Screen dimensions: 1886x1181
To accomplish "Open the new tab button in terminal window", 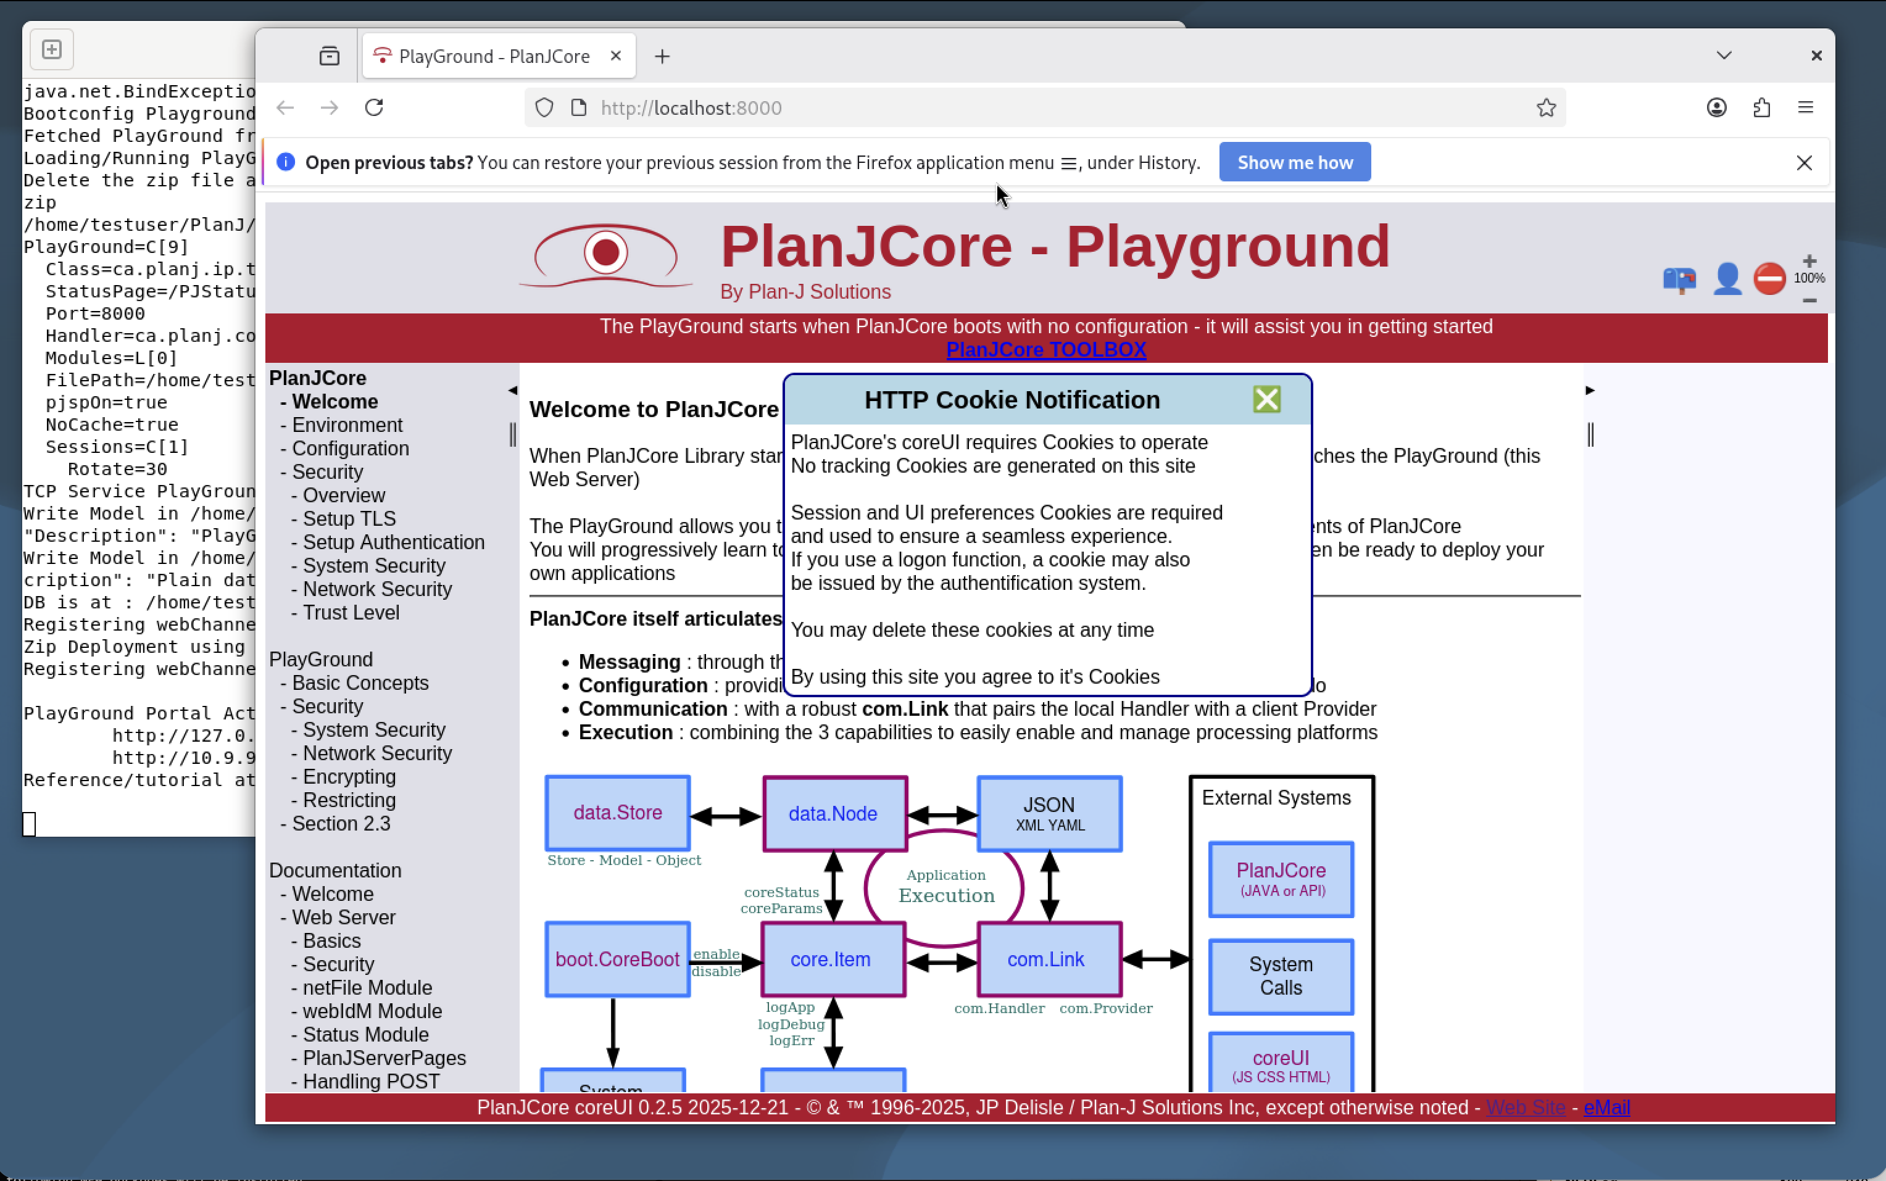I will (52, 49).
